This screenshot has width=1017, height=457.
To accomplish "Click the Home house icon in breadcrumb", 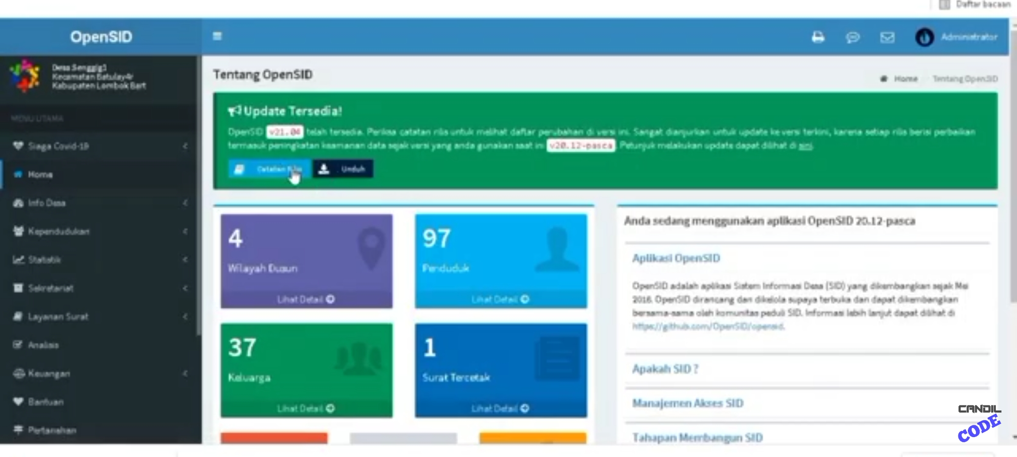I will click(x=884, y=78).
